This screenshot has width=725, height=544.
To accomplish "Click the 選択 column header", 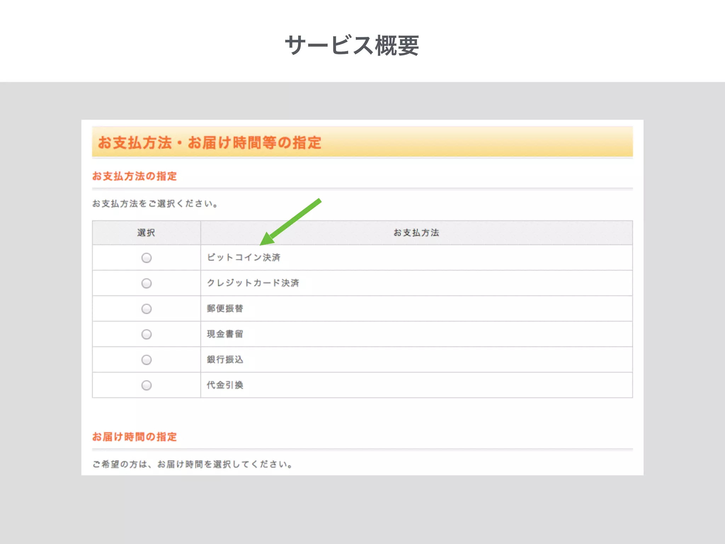I will click(x=146, y=233).
